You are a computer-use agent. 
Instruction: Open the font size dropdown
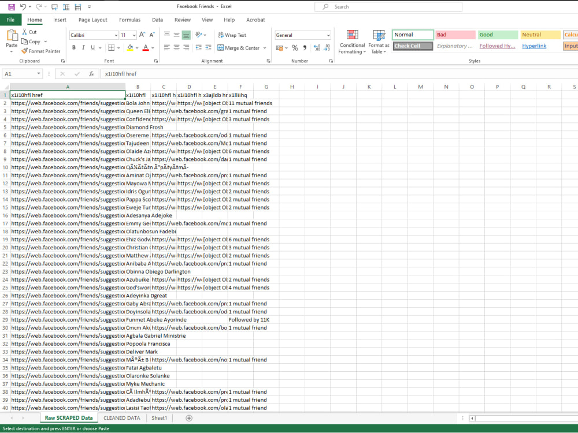[134, 35]
